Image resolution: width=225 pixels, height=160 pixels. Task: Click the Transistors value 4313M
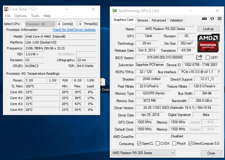[186, 50]
